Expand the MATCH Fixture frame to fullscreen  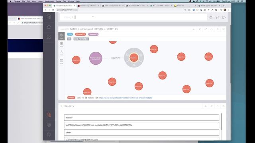206,29
